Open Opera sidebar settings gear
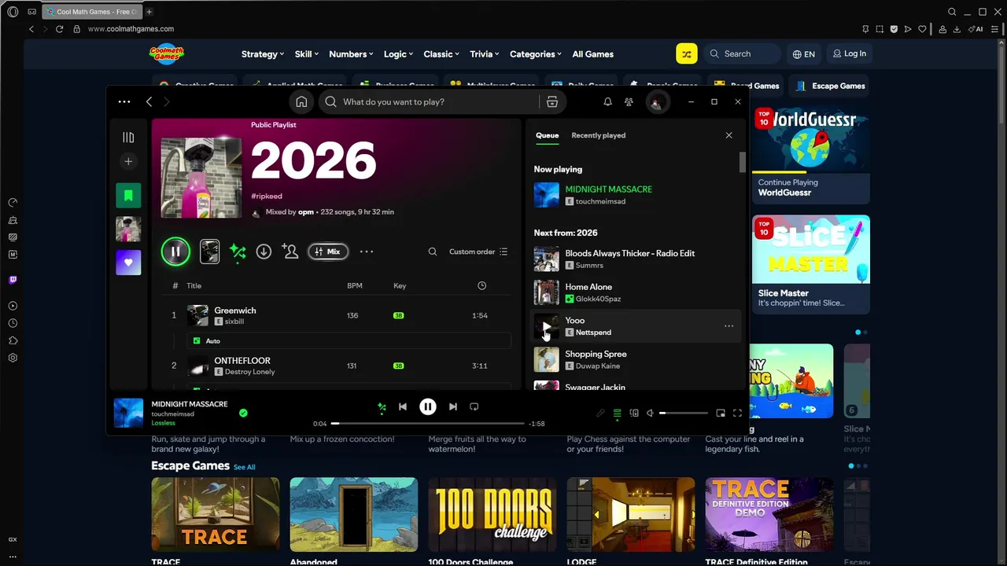This screenshot has height=566, width=1007. (13, 358)
